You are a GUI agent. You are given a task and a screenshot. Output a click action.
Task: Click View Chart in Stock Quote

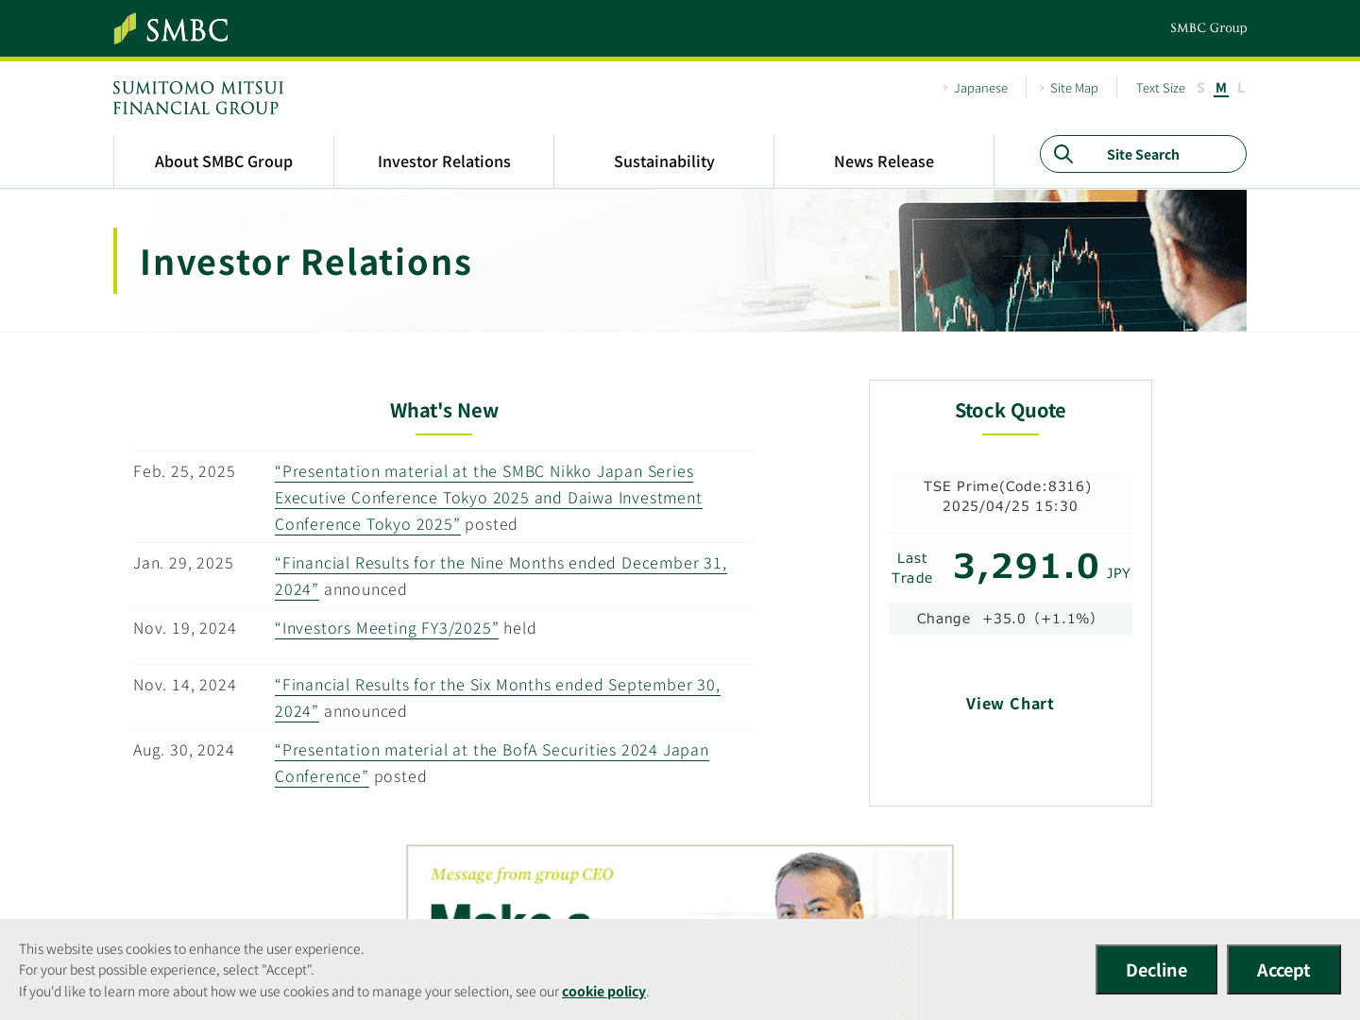point(1010,704)
